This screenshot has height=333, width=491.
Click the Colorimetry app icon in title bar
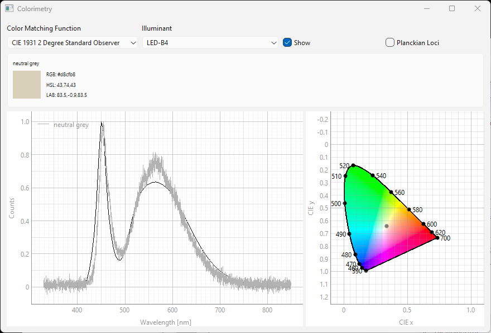[x=9, y=9]
